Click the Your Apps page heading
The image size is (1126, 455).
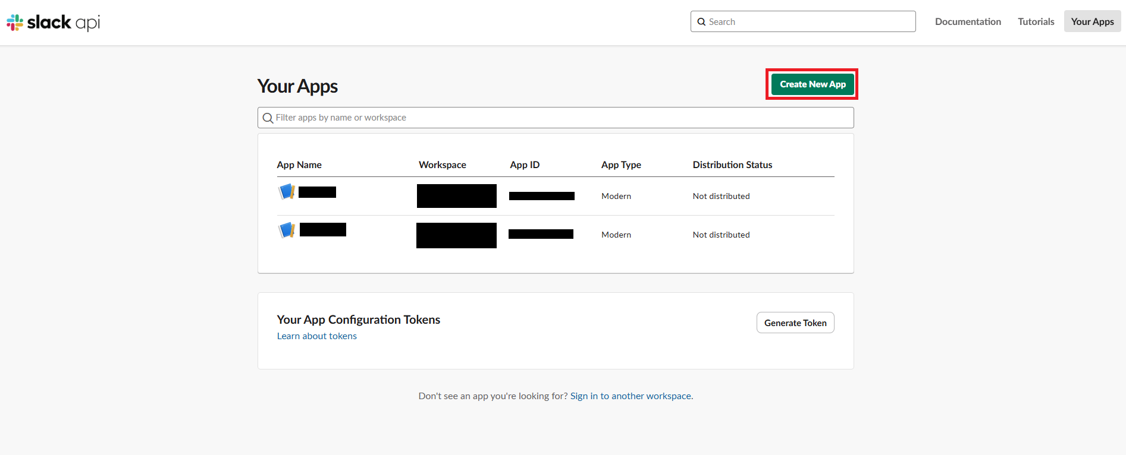click(297, 86)
